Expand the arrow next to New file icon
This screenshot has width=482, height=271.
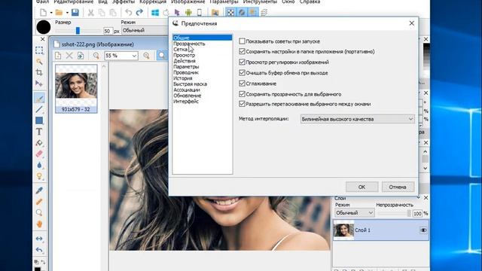point(51,13)
